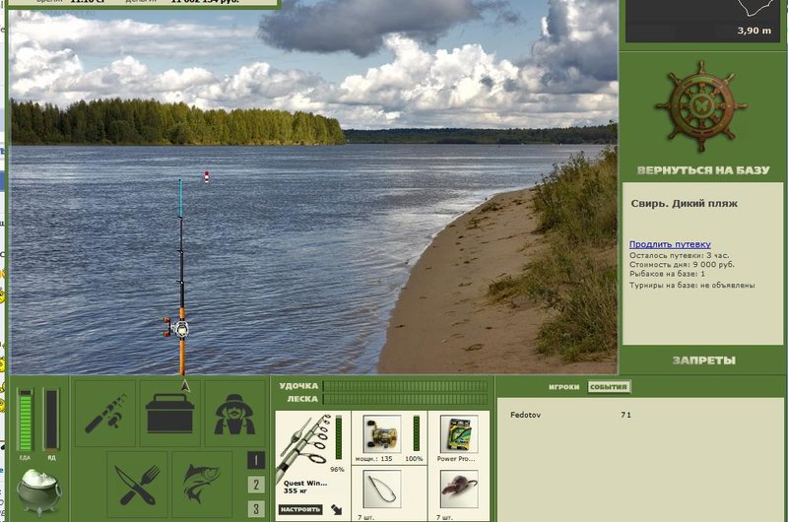Click the Продлить путевку link
788x522 pixels.
(670, 244)
